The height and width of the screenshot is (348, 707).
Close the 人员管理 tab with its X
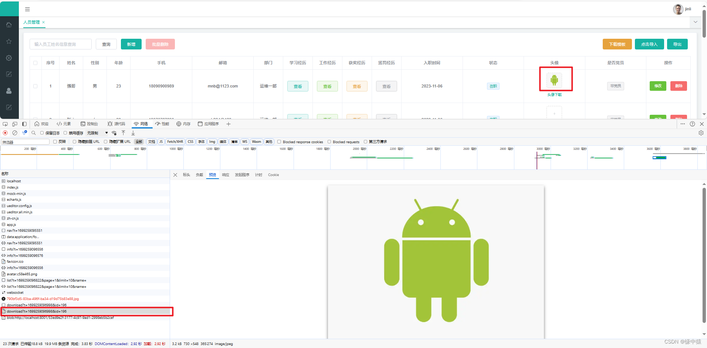(44, 22)
